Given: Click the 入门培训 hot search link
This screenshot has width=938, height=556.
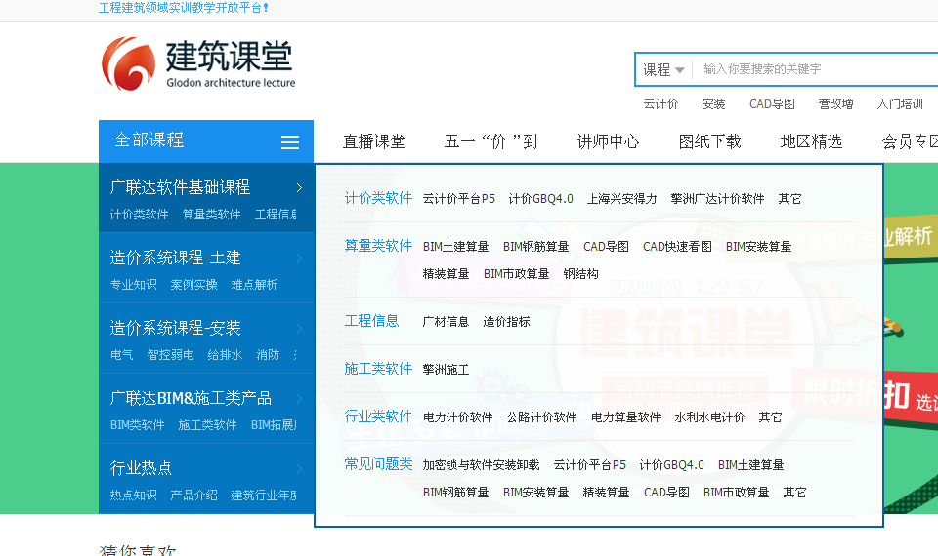Looking at the screenshot, I should tap(900, 104).
